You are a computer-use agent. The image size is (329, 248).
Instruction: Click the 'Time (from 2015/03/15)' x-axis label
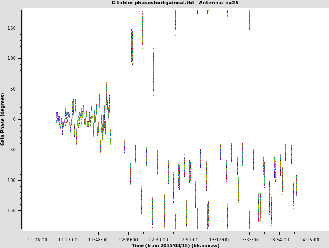(175, 245)
